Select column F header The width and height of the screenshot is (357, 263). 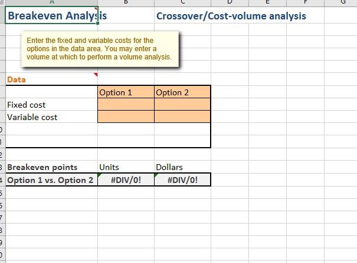pos(305,3)
